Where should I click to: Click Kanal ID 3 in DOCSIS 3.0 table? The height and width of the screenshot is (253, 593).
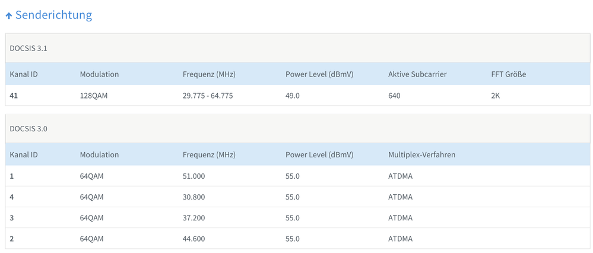[x=12, y=218]
